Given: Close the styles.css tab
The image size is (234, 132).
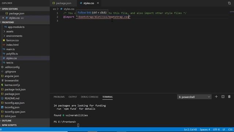Looking at the screenshot, I should pyautogui.click(x=98, y=3).
